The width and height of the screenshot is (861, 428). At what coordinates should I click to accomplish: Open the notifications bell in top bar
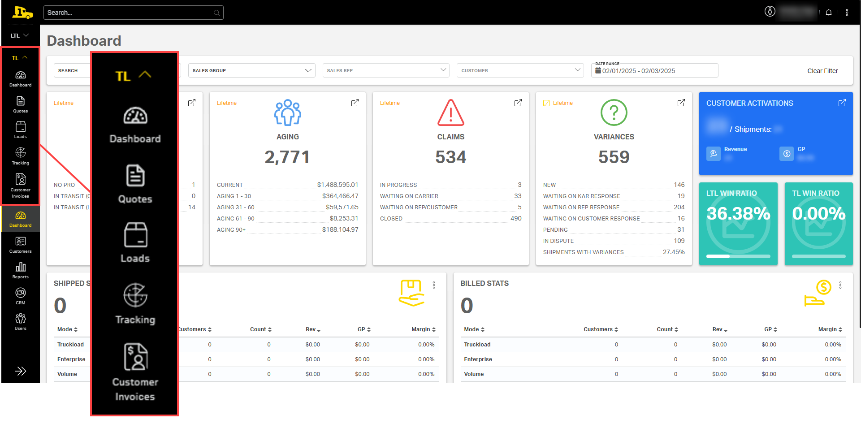[829, 13]
